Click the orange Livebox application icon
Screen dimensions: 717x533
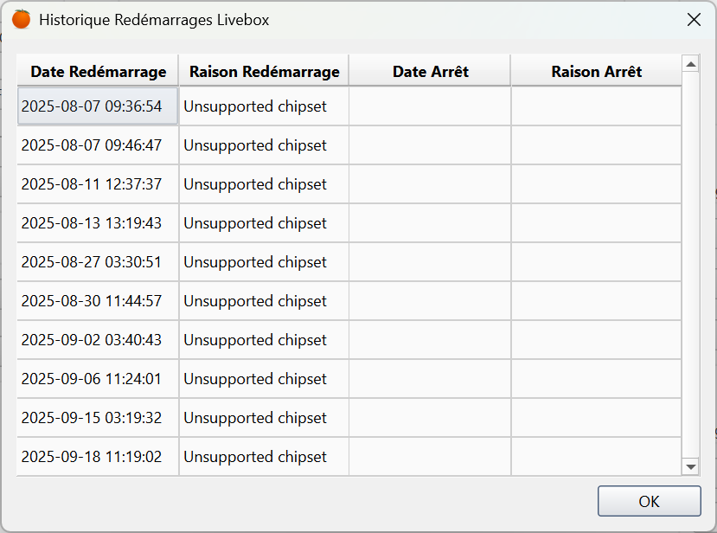point(21,18)
